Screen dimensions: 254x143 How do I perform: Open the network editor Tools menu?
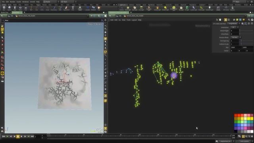(x=129, y=20)
